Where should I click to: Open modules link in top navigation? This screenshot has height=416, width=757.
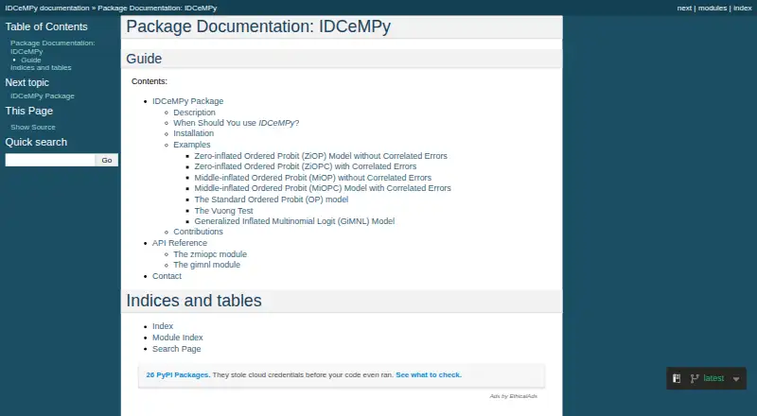(713, 9)
